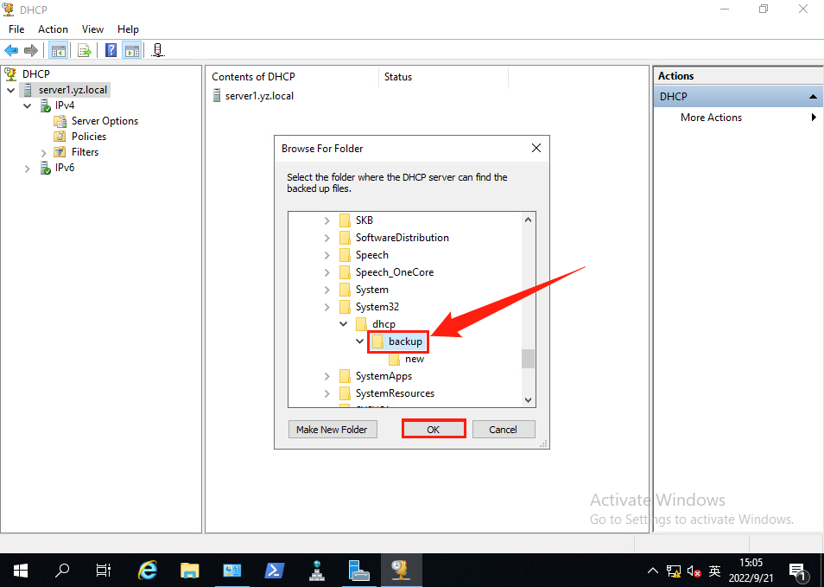824x587 pixels.
Task: Open Windows PowerShell from taskbar
Action: tap(275, 571)
